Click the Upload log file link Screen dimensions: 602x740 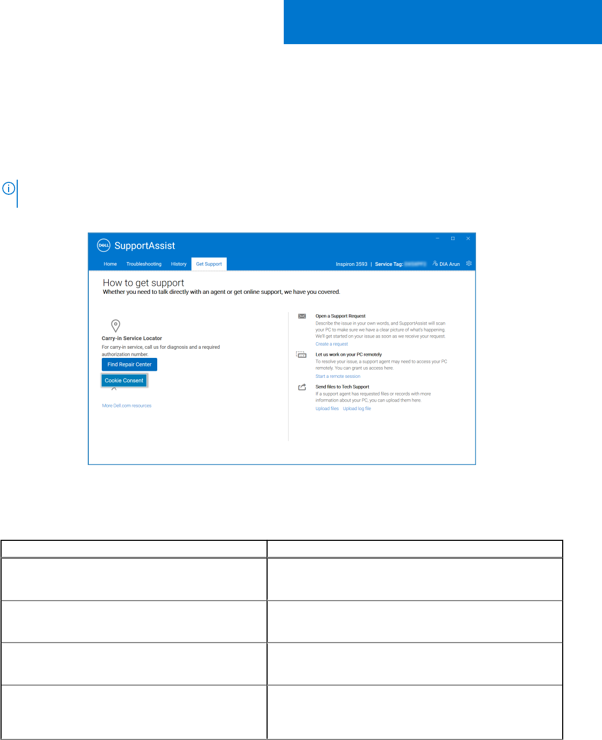pos(357,408)
